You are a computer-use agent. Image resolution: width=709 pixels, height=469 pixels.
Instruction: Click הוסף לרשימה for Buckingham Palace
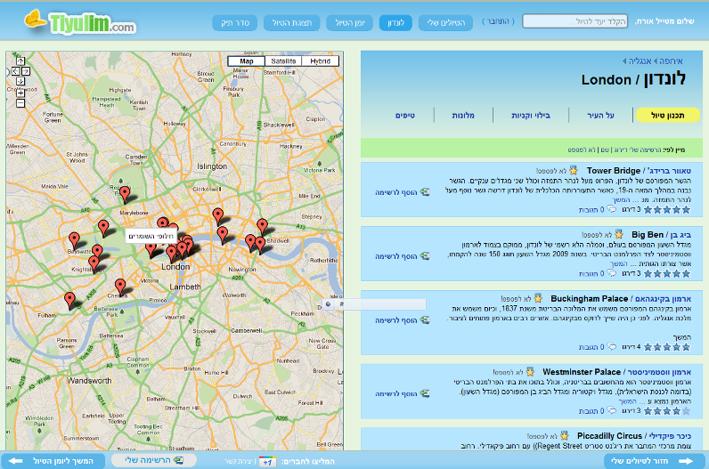[396, 320]
